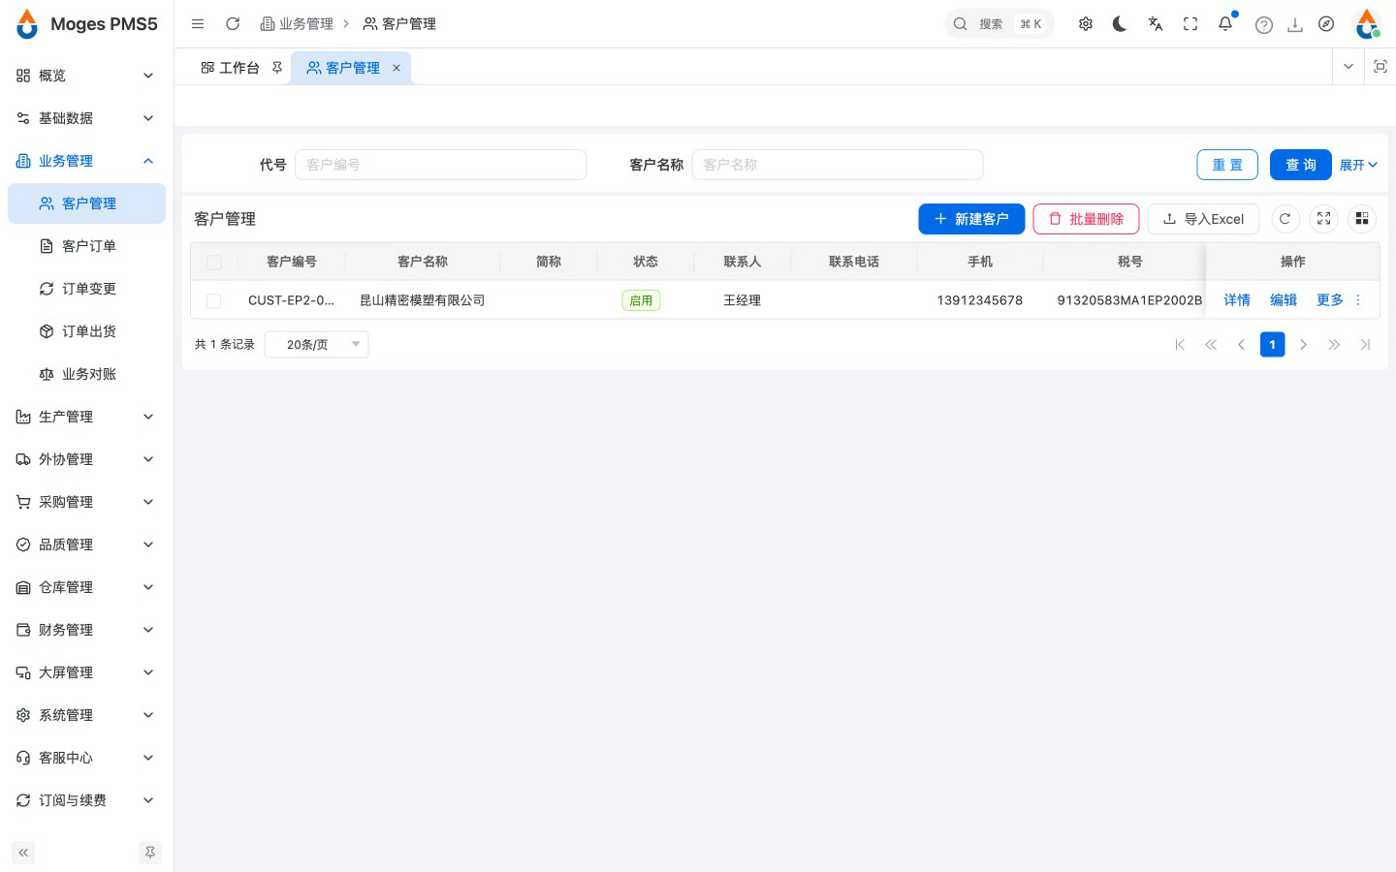Open 客户订单 in the sidebar

[x=86, y=246]
